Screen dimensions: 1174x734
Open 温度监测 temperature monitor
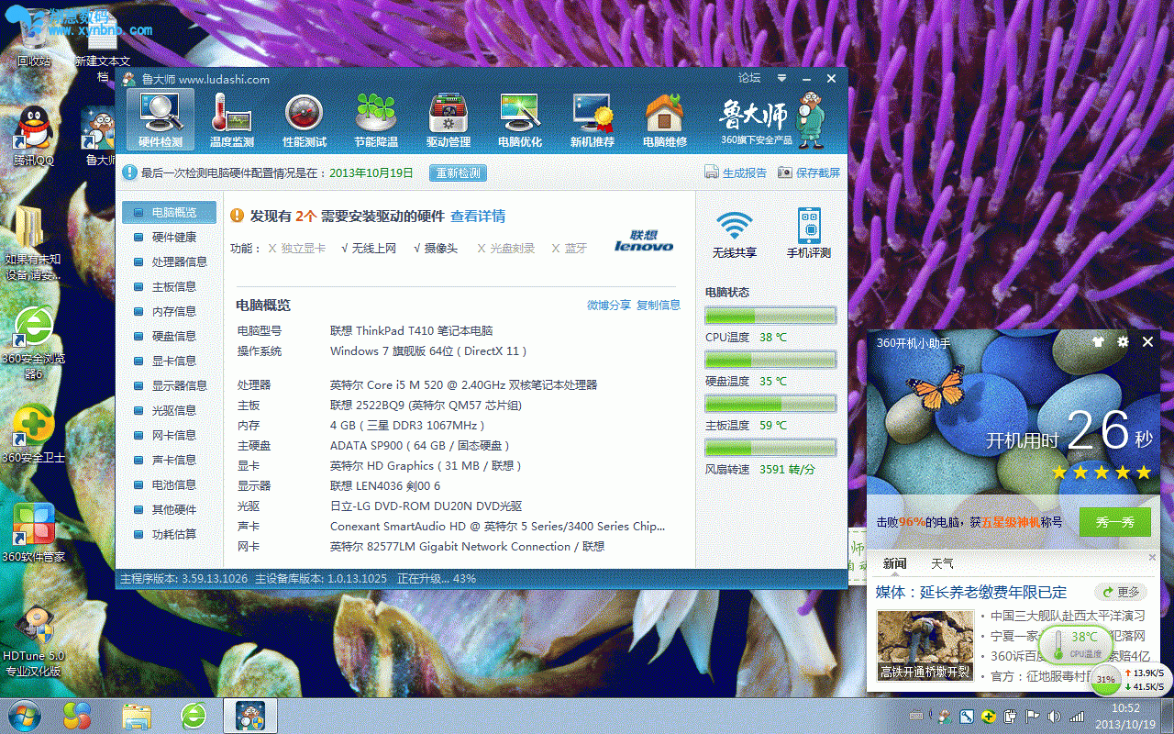(231, 119)
